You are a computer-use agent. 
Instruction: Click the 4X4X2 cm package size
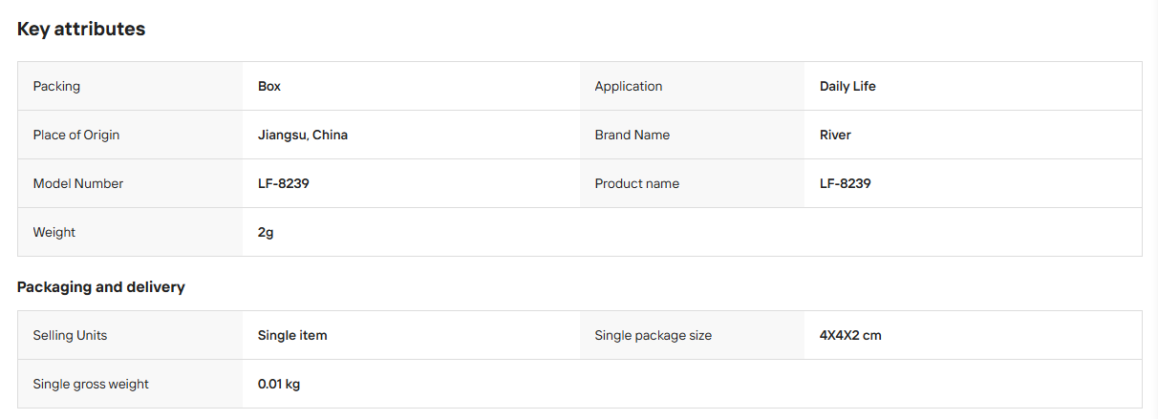pyautogui.click(x=850, y=335)
